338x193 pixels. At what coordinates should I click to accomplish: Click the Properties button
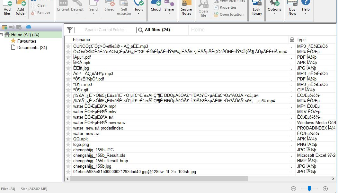225,7
